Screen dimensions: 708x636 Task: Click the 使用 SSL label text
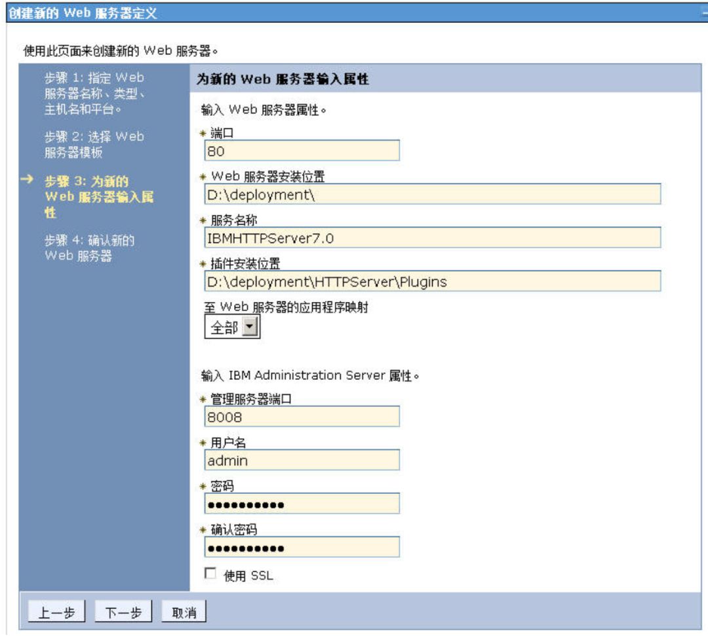(x=248, y=576)
